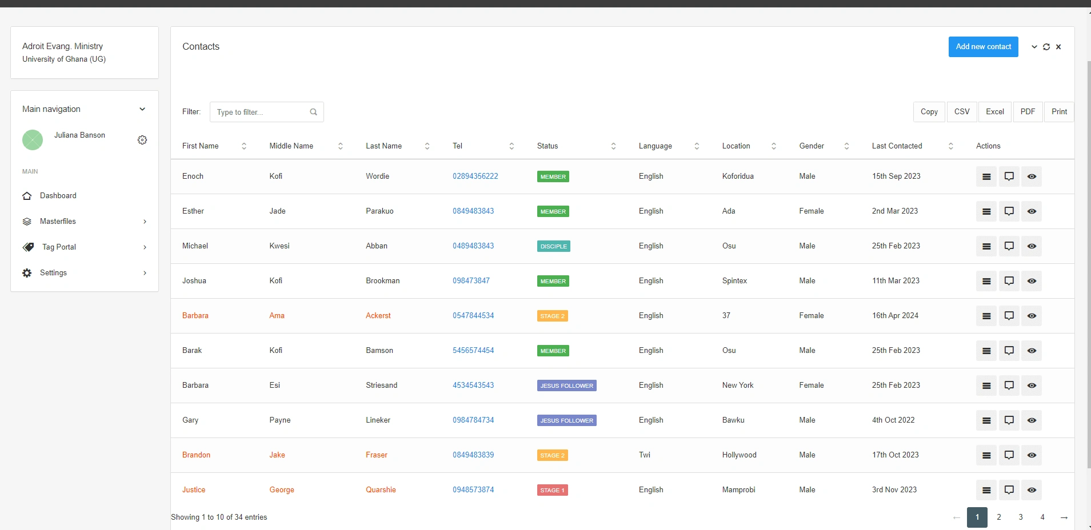The width and height of the screenshot is (1091, 530).
Task: Open list menu icon for Justice Quarshie
Action: (986, 490)
